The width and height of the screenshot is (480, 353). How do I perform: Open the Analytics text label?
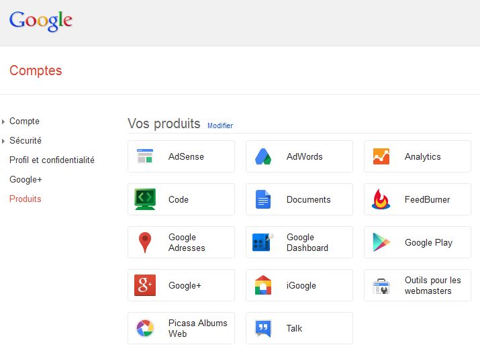(423, 157)
